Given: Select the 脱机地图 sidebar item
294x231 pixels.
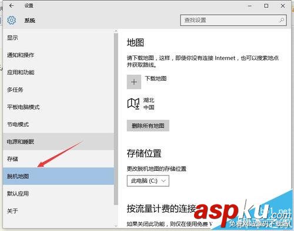Looking at the screenshot, I should pos(58,176).
